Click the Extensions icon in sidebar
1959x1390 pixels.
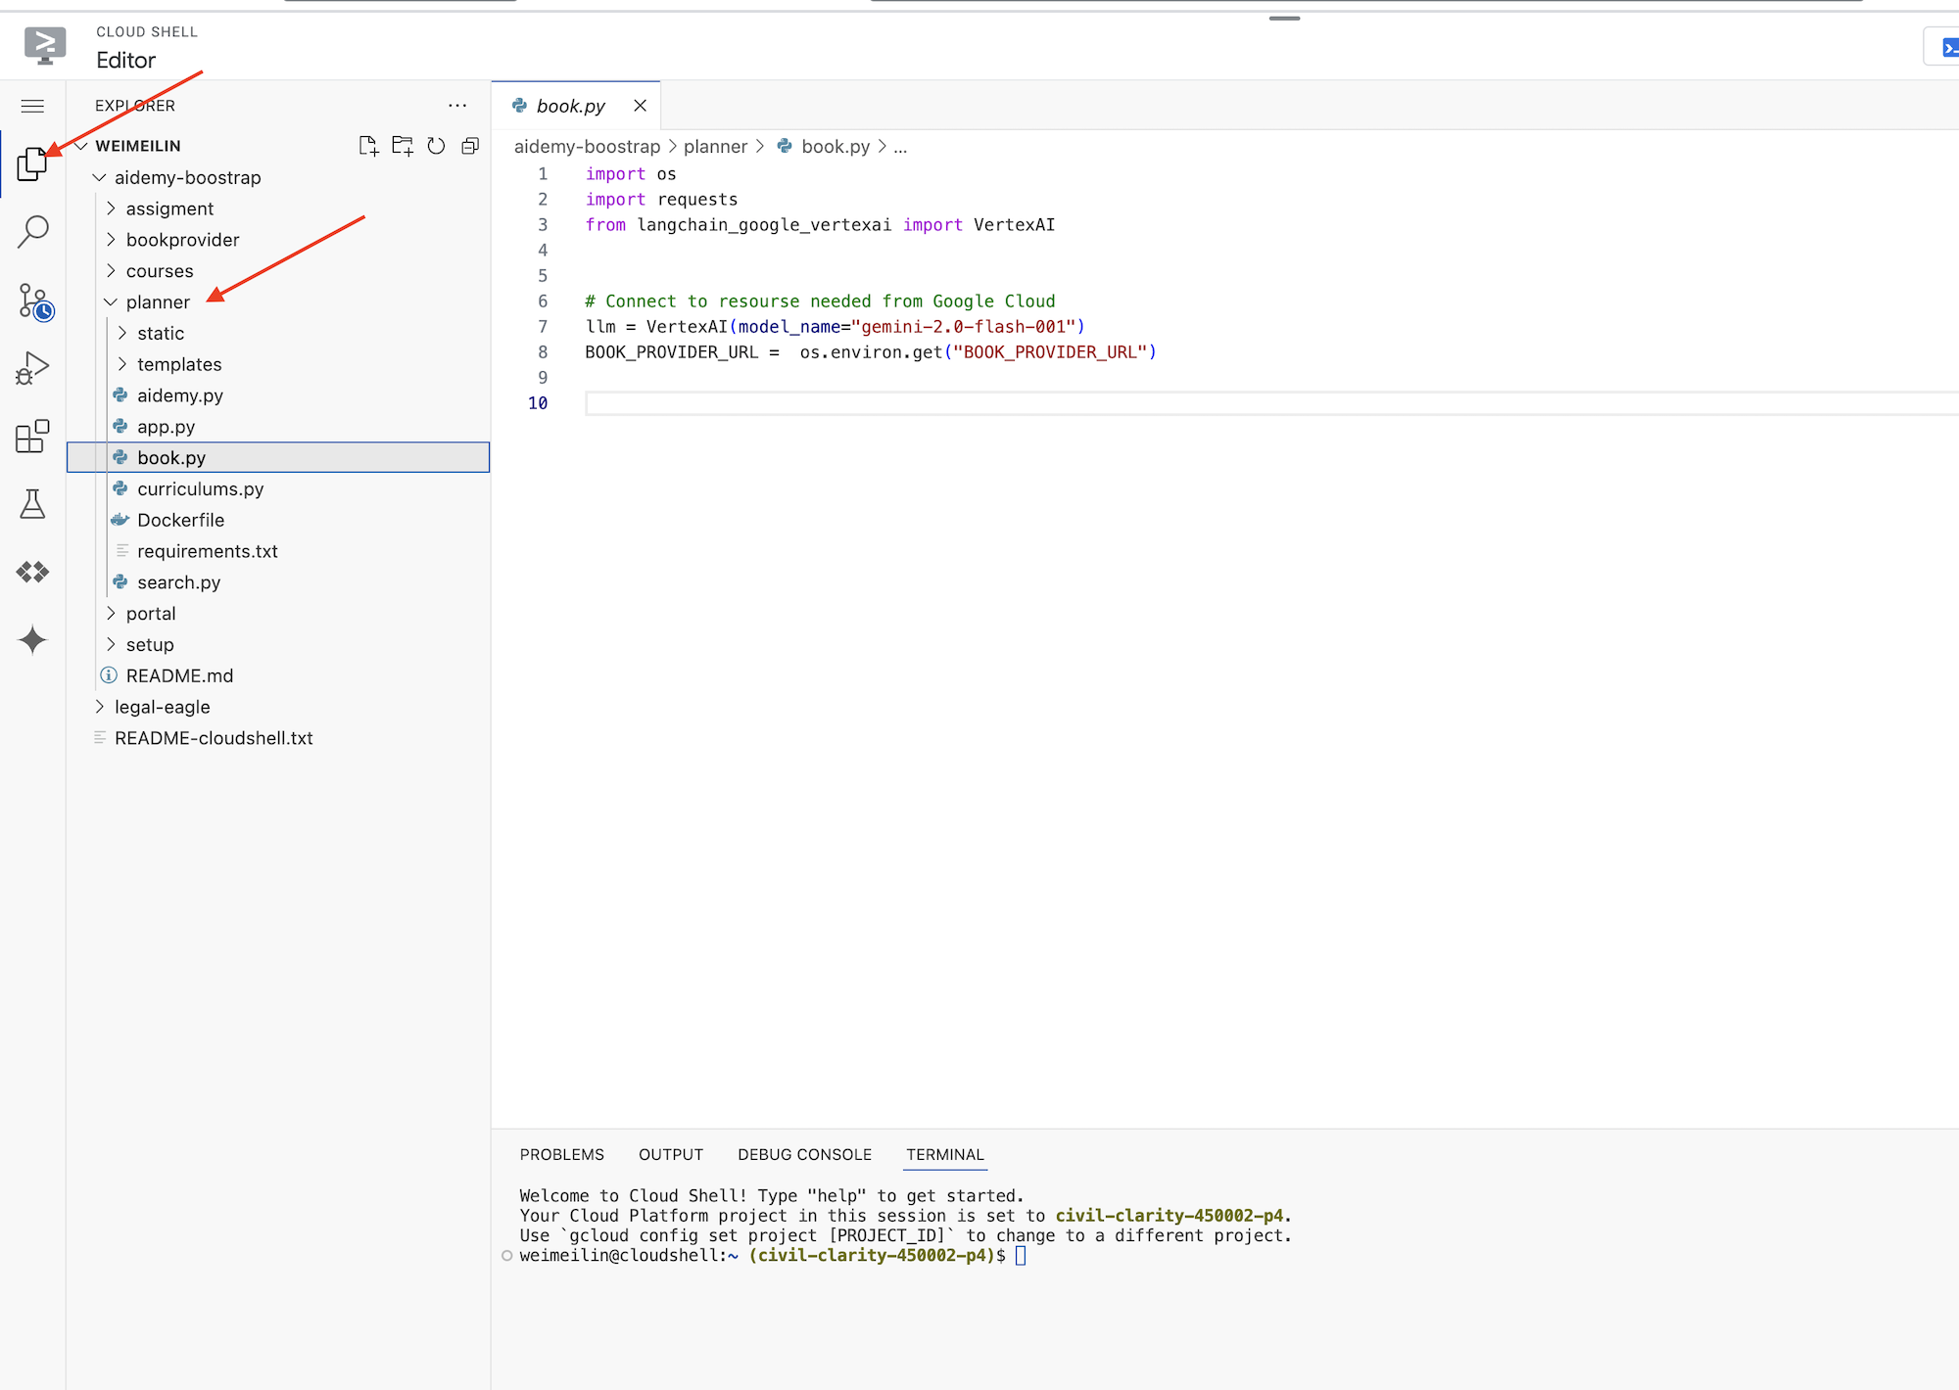coord(33,437)
